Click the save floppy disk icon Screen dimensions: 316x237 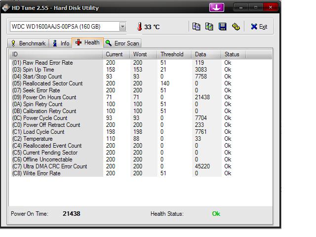[223, 27]
